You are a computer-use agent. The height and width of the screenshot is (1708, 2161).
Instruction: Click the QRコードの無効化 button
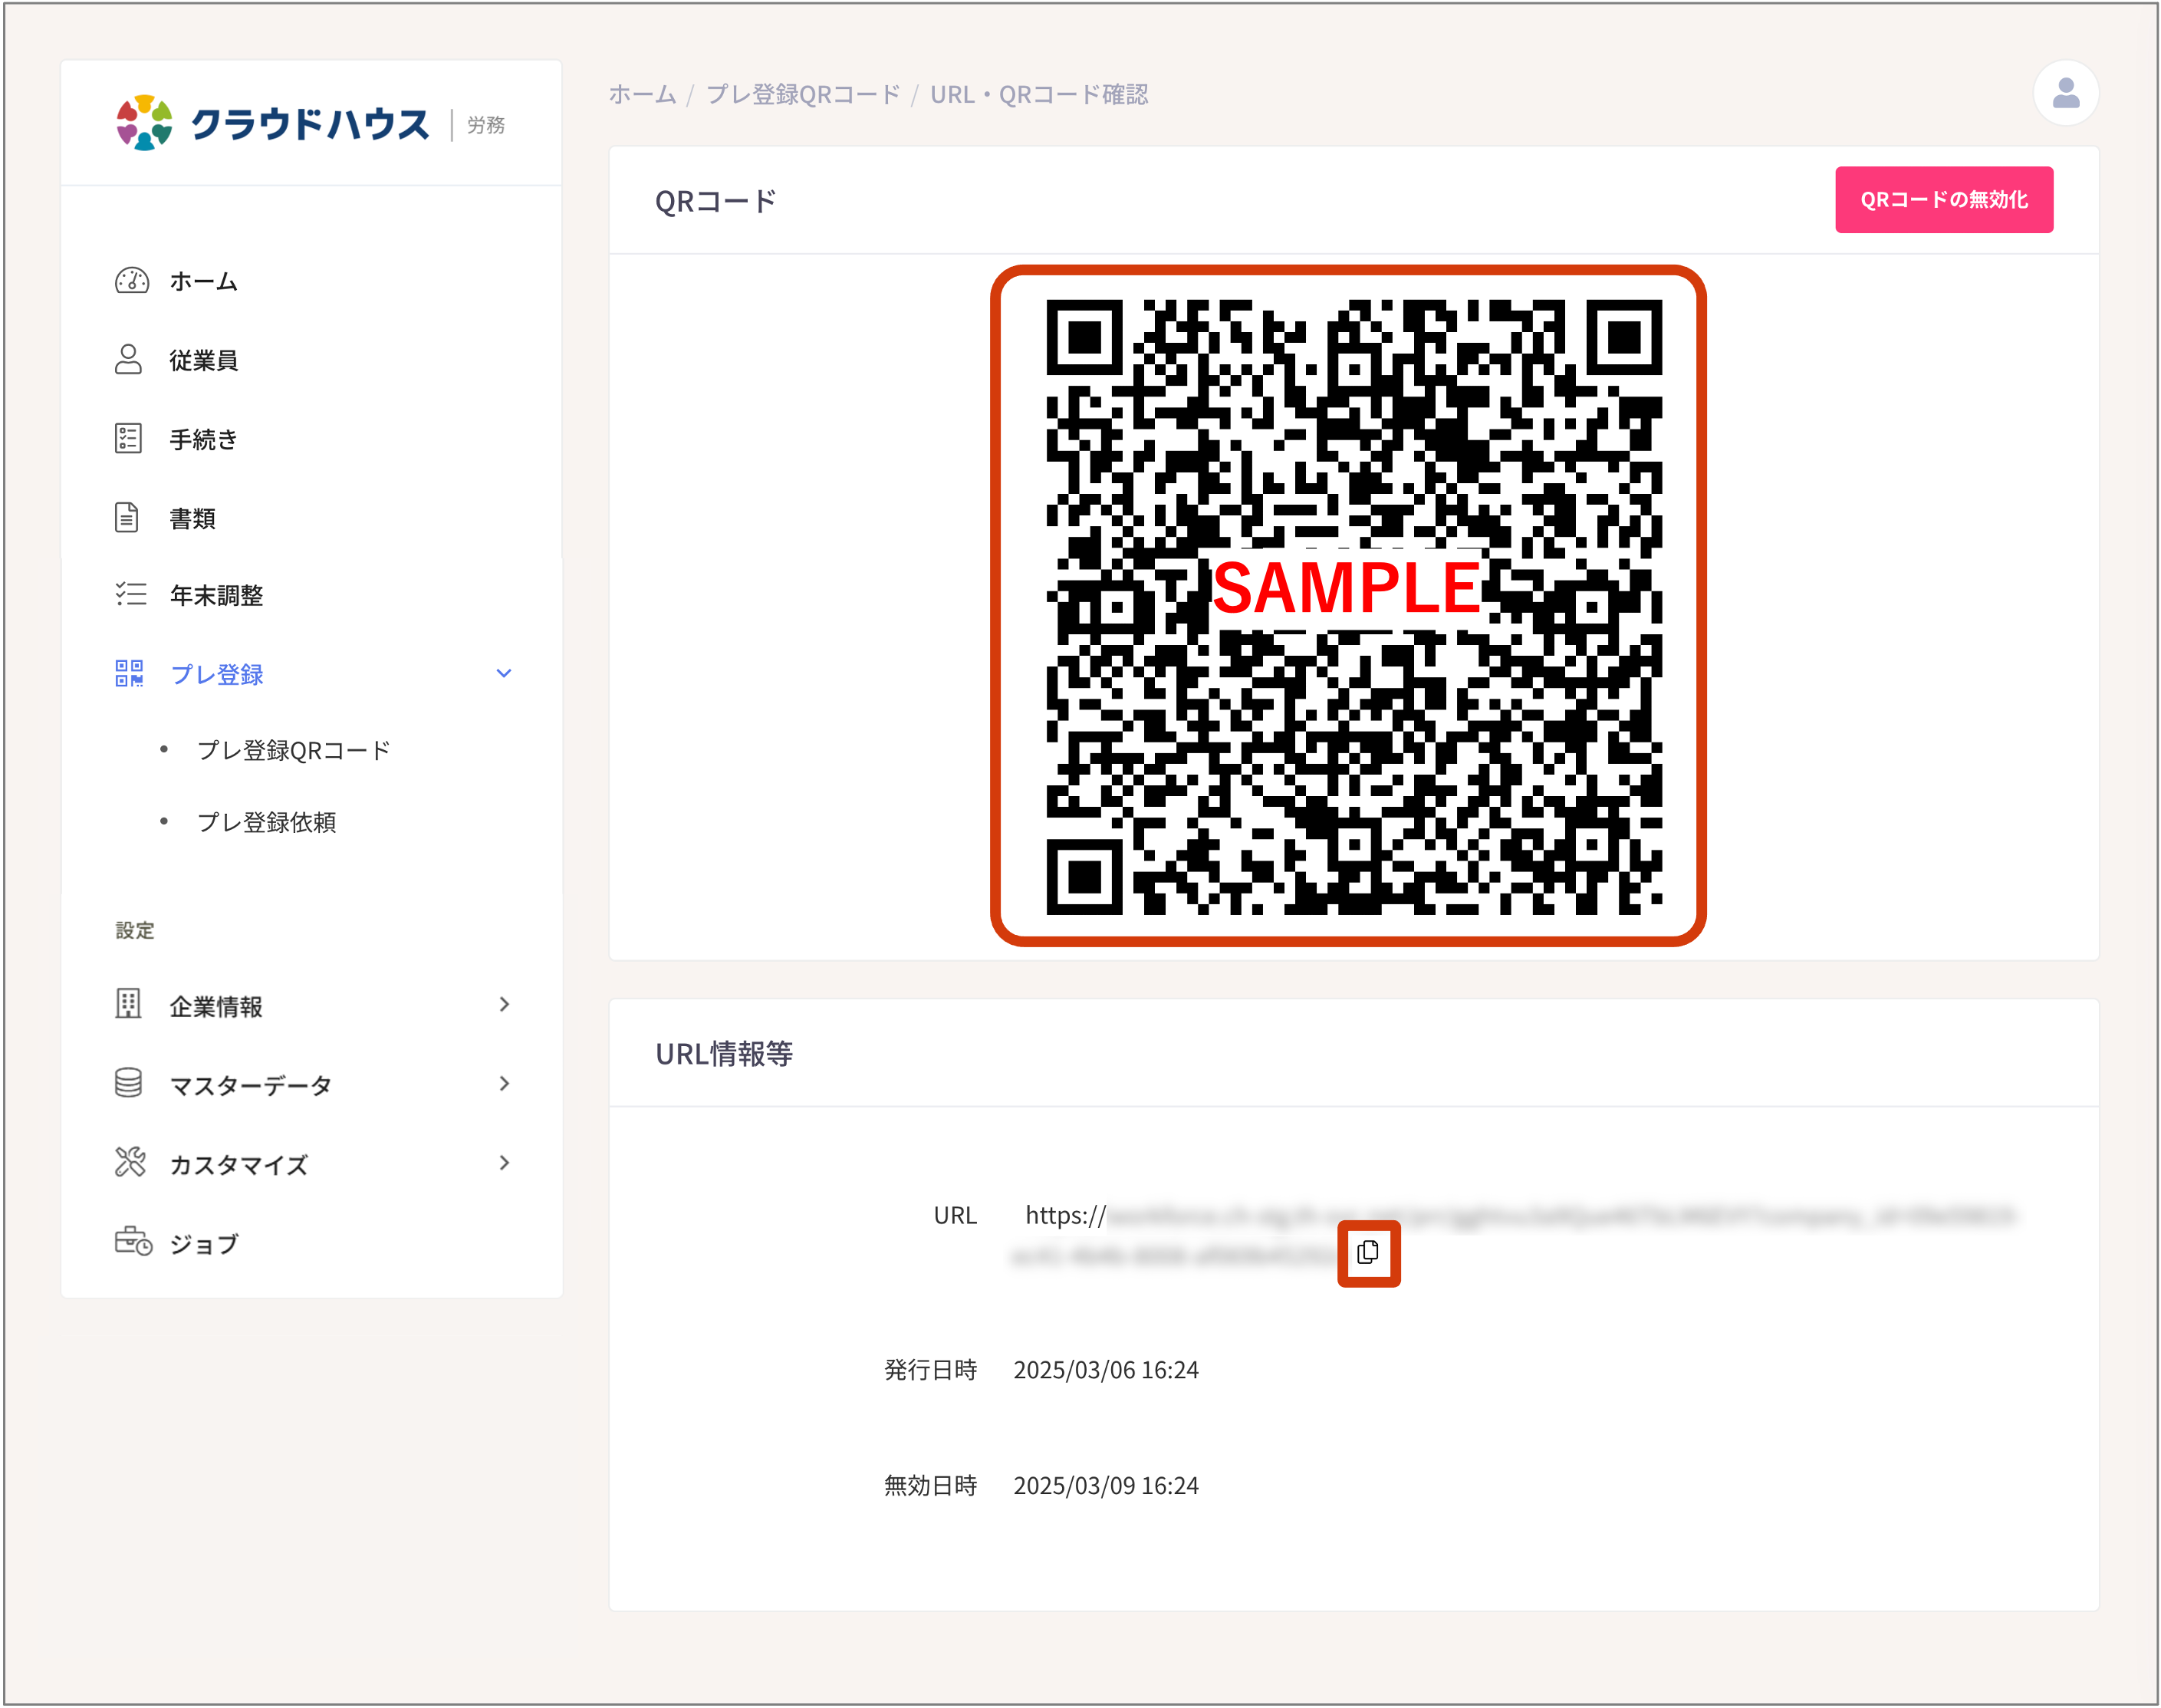(1943, 199)
